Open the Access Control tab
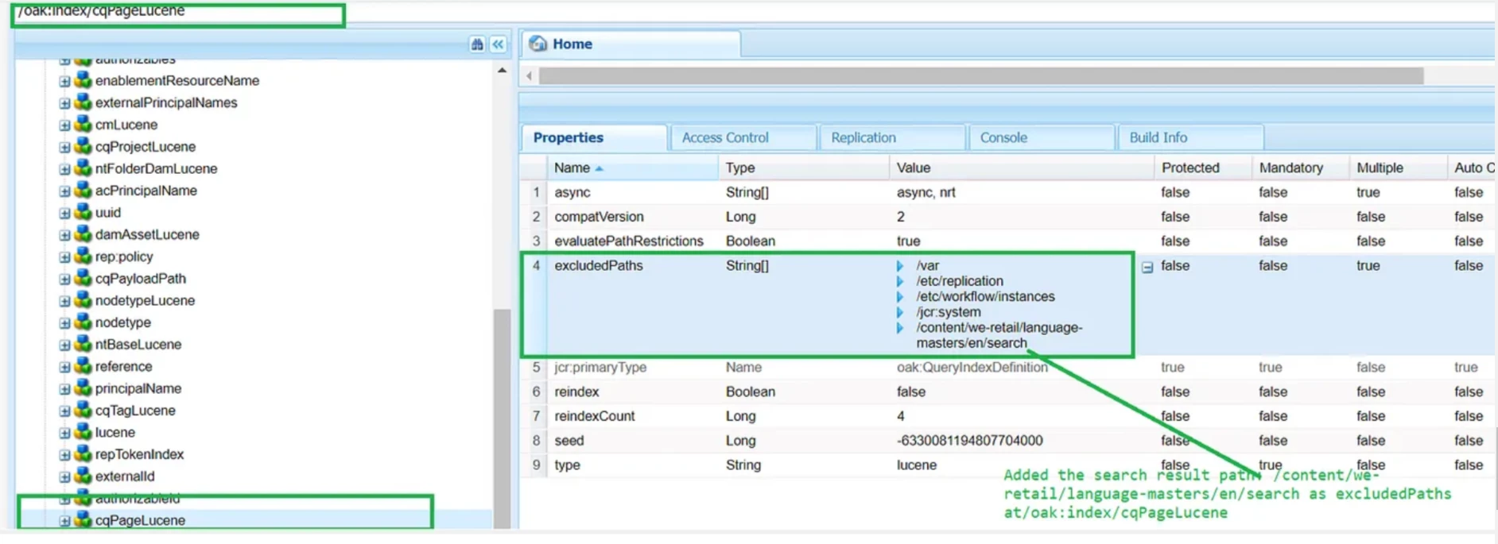Viewport: 1498px width, 544px height. pos(743,137)
